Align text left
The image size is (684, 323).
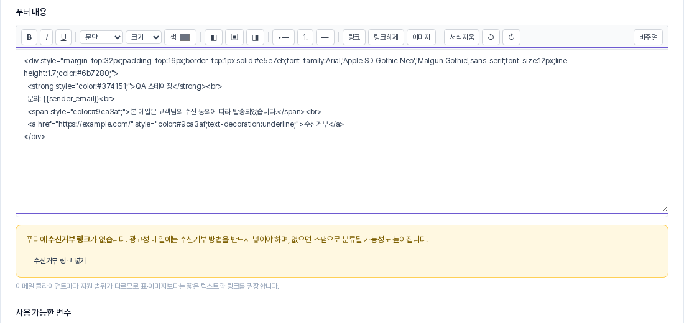pyautogui.click(x=214, y=37)
